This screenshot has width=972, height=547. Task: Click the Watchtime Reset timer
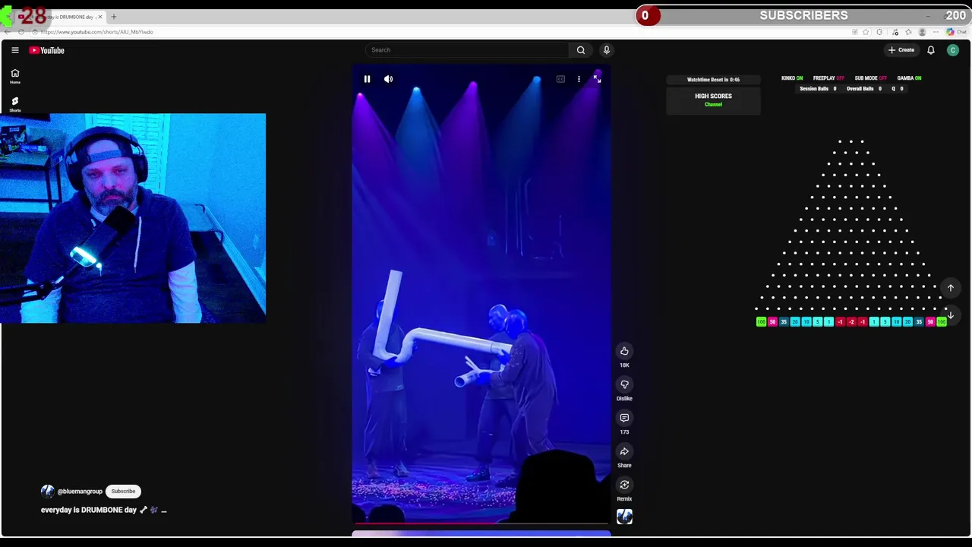tap(713, 80)
